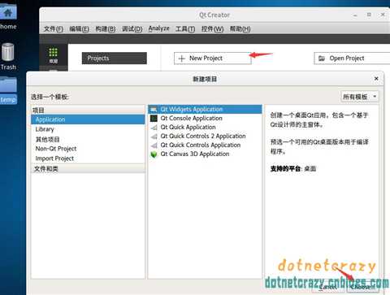Select the Qt Console Application icon

[x=154, y=119]
